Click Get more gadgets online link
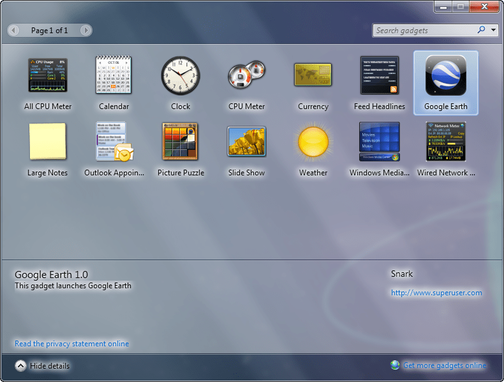 pos(445,365)
